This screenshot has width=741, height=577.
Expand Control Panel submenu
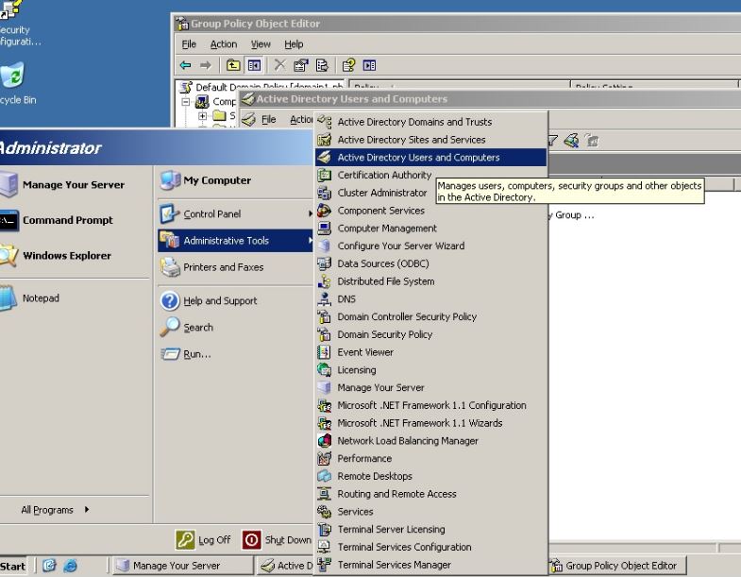click(235, 213)
